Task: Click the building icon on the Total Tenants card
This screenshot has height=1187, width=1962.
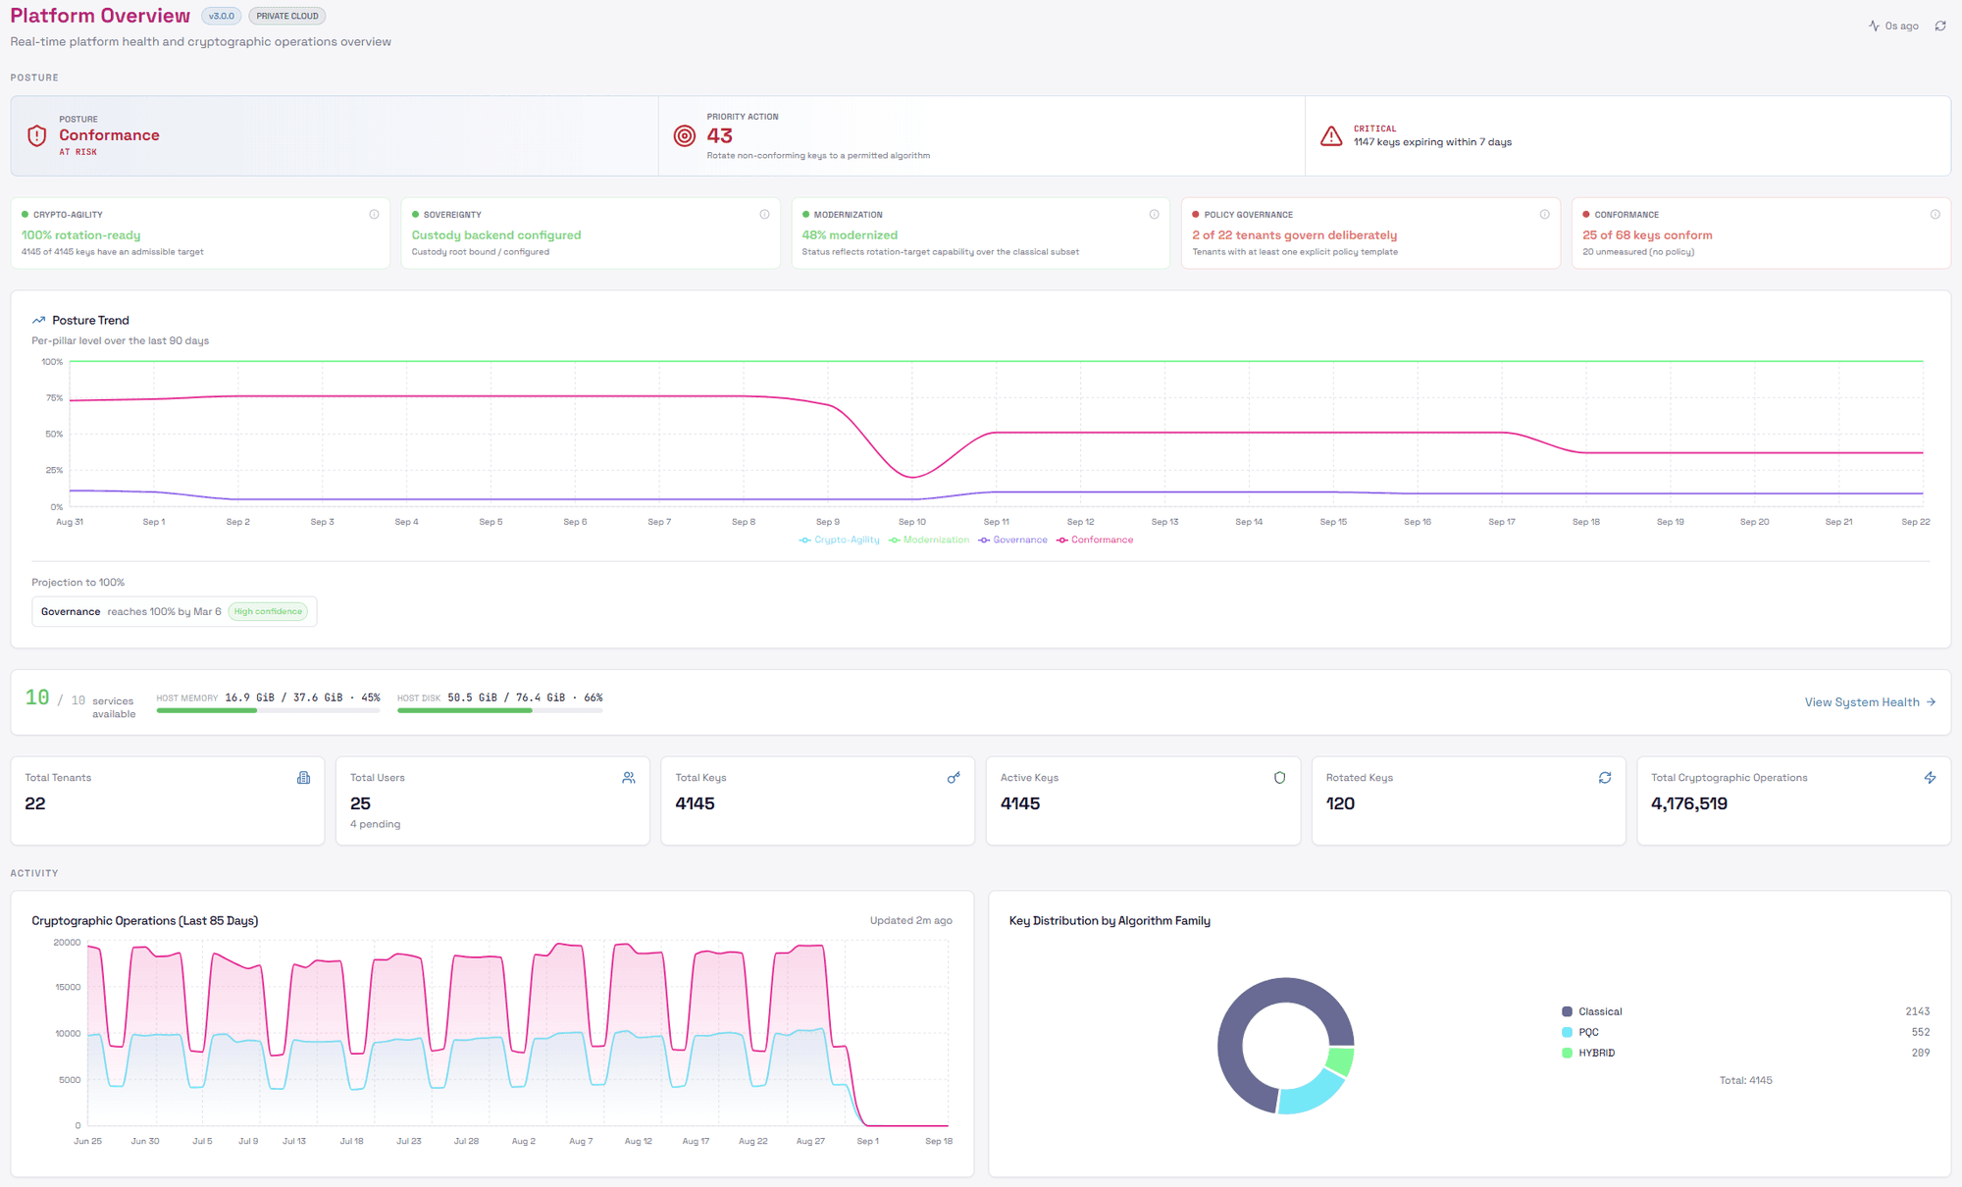Action: [x=303, y=778]
